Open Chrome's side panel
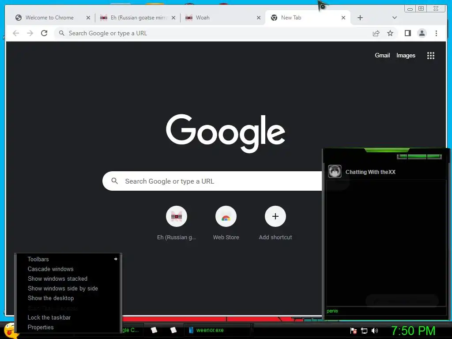 pyautogui.click(x=407, y=33)
